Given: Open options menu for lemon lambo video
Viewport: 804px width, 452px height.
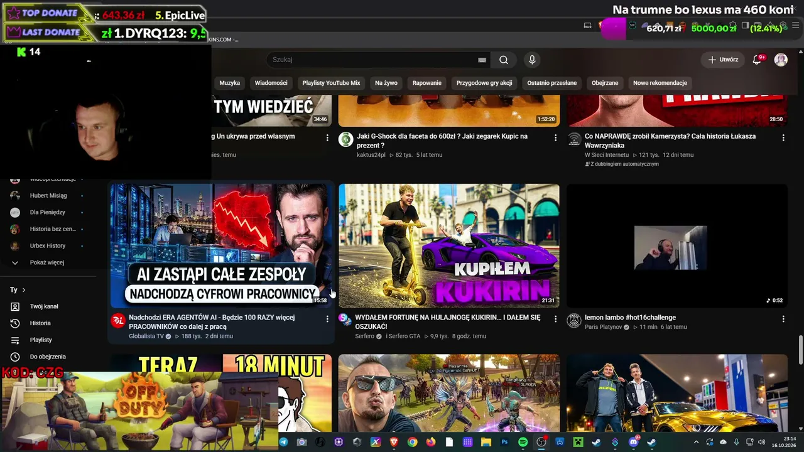Looking at the screenshot, I should 783,319.
